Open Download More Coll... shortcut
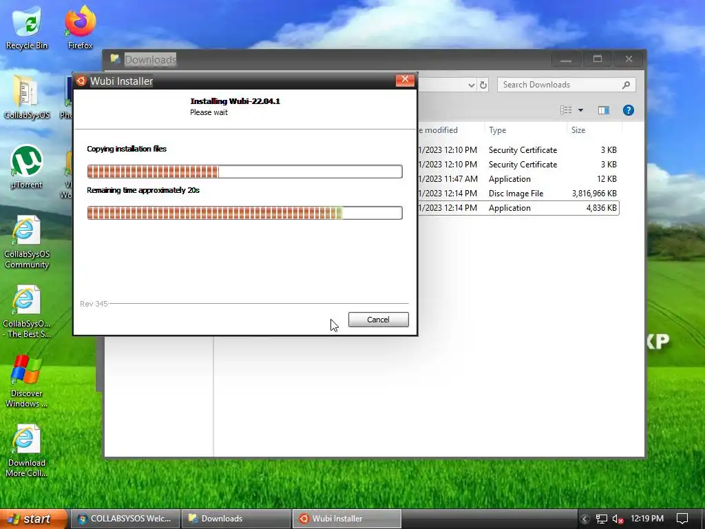Screen dimensions: 705x529 click(x=27, y=450)
